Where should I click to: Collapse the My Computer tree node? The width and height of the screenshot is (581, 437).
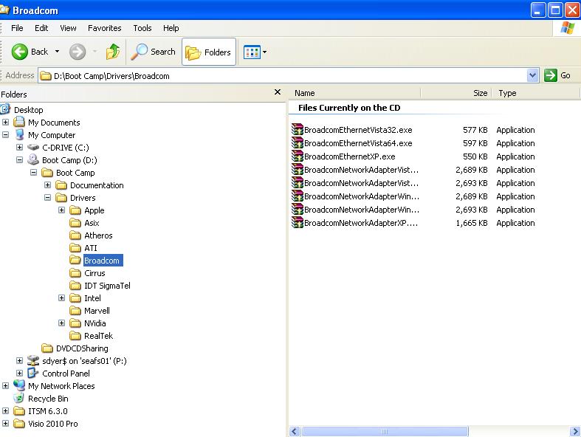click(6, 134)
